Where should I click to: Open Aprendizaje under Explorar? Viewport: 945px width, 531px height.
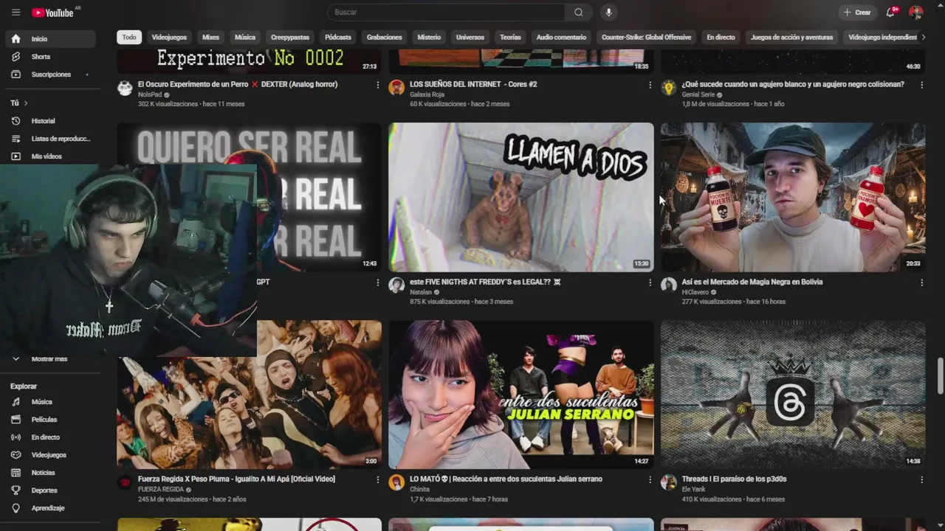pos(48,508)
